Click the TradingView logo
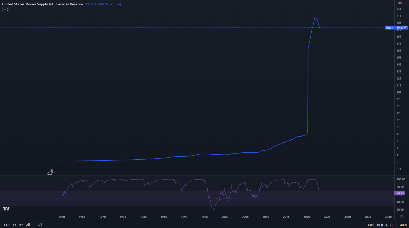Viewport: 409px width, 228px height. pyautogui.click(x=6, y=209)
